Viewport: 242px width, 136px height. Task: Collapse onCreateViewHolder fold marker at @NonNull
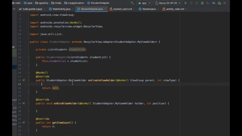[x=29, y=73]
